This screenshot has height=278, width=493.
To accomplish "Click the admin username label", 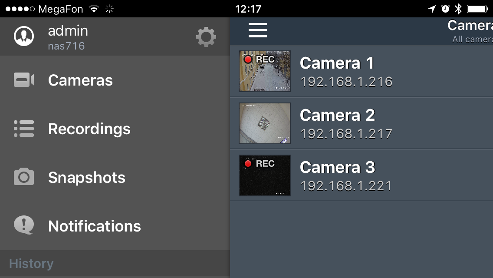I will [x=68, y=30].
